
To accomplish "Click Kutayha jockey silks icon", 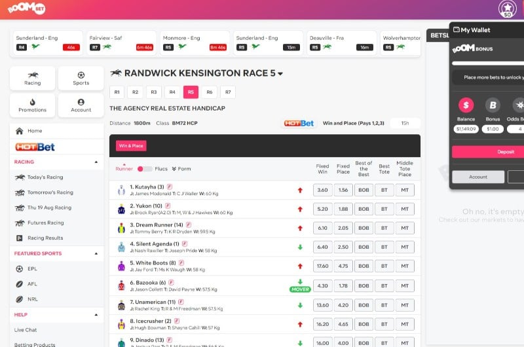I will pyautogui.click(x=121, y=190).
